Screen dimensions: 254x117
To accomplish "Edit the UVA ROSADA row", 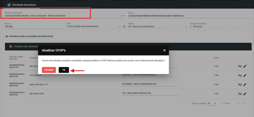I will pos(245,75).
